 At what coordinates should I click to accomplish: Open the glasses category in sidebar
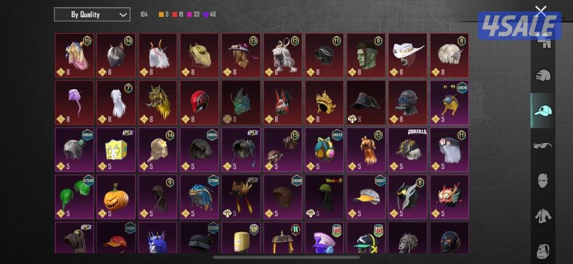pyautogui.click(x=543, y=146)
